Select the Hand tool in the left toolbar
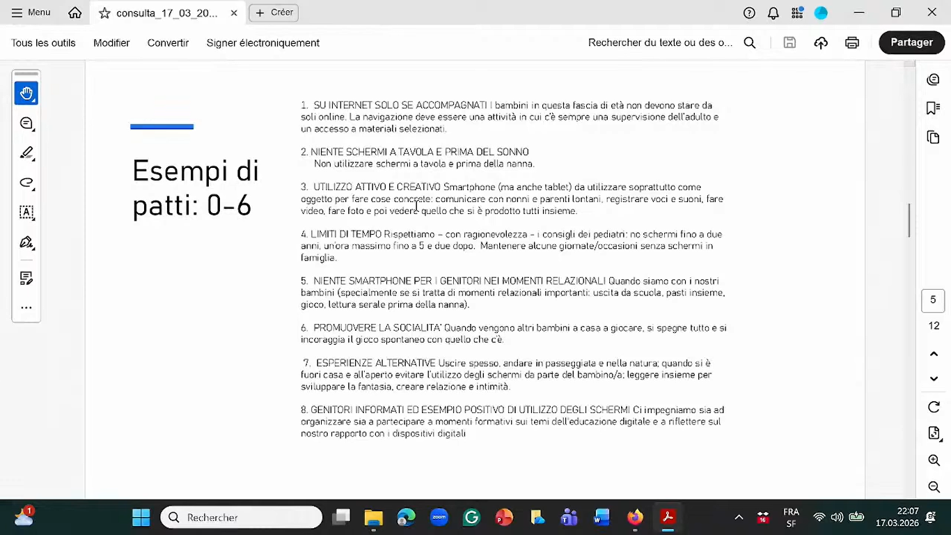The image size is (951, 535). coord(26,93)
